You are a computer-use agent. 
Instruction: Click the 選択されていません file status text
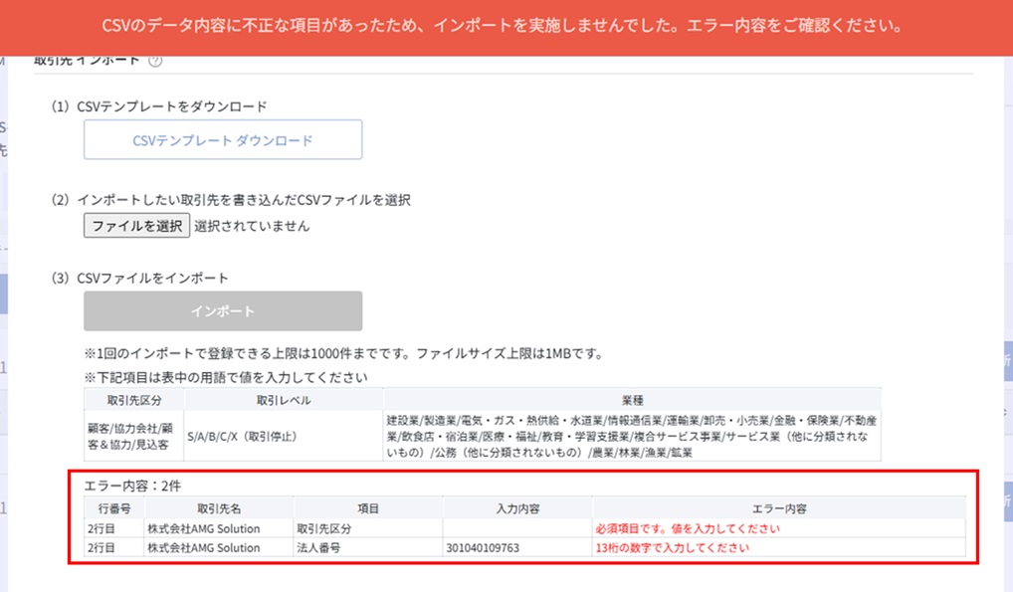click(252, 226)
